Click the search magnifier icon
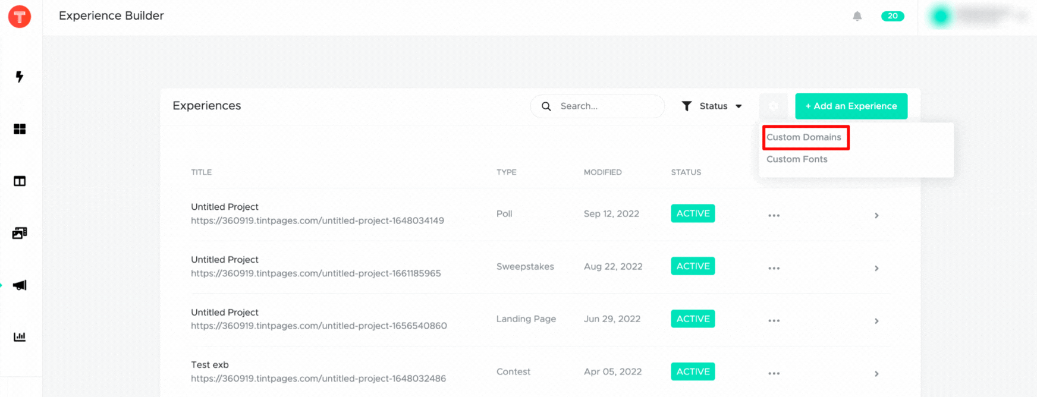 click(546, 106)
